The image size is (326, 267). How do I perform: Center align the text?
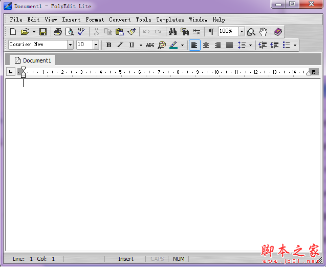[206, 45]
